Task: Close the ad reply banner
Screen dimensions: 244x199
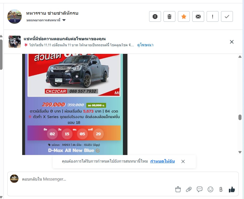Action: [x=232, y=42]
